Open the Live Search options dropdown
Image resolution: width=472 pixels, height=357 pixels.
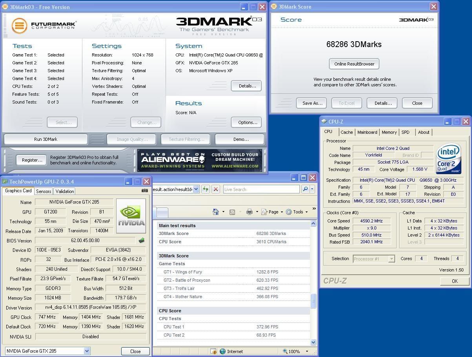312,189
